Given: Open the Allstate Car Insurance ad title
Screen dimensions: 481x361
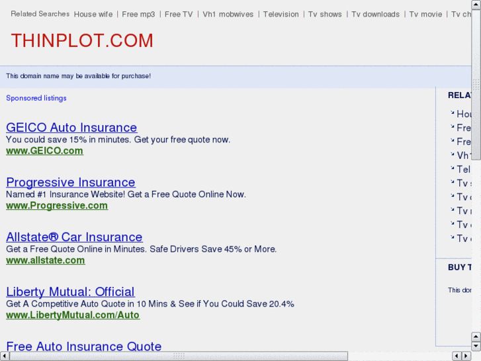Looking at the screenshot, I should click(74, 237).
